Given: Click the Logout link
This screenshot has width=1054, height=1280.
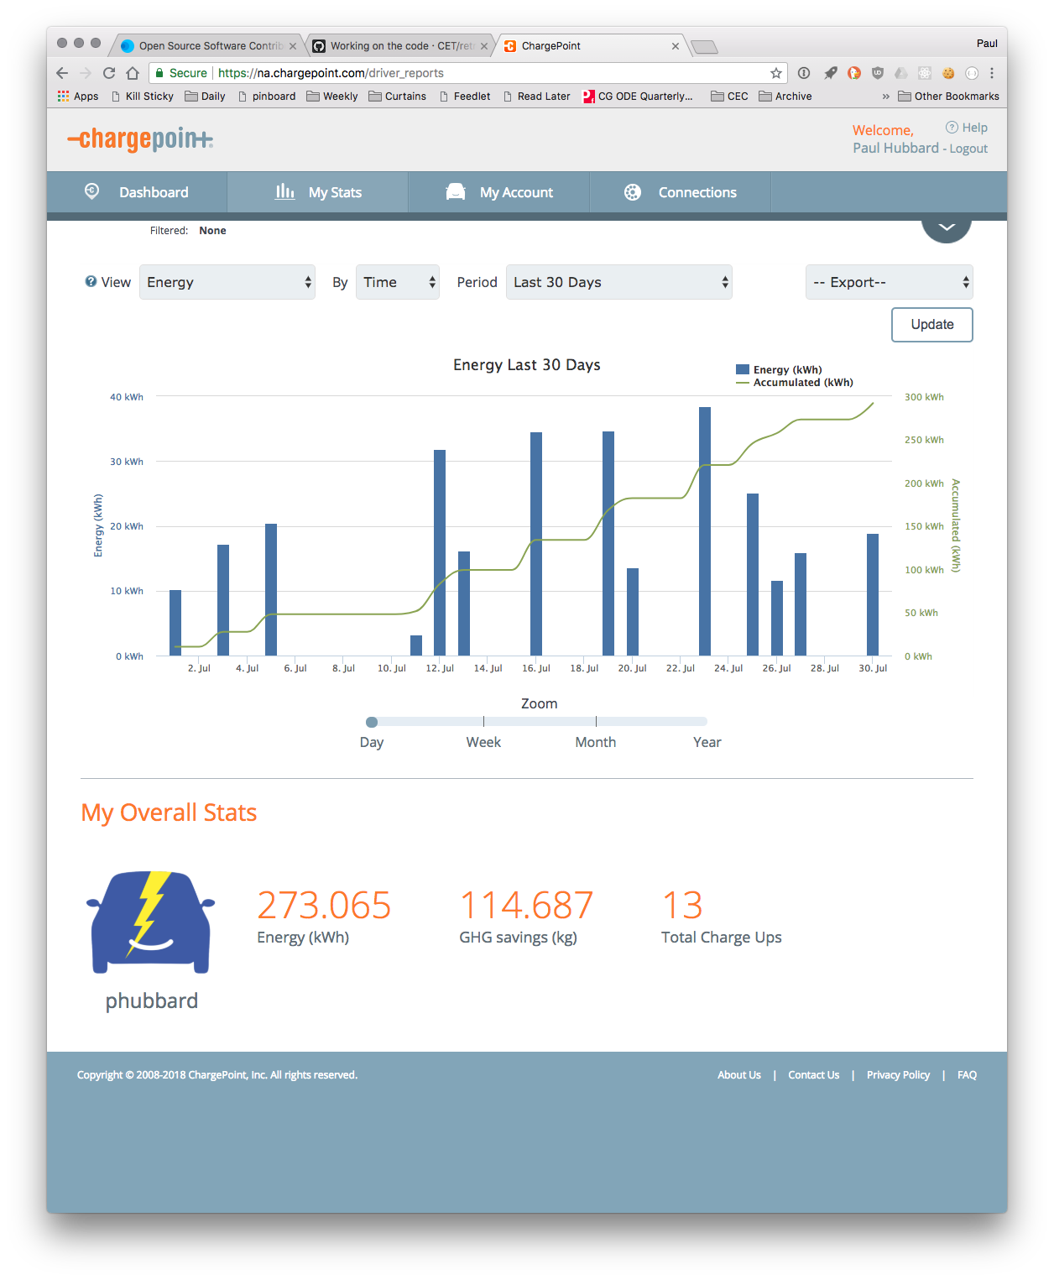Looking at the screenshot, I should [x=968, y=148].
